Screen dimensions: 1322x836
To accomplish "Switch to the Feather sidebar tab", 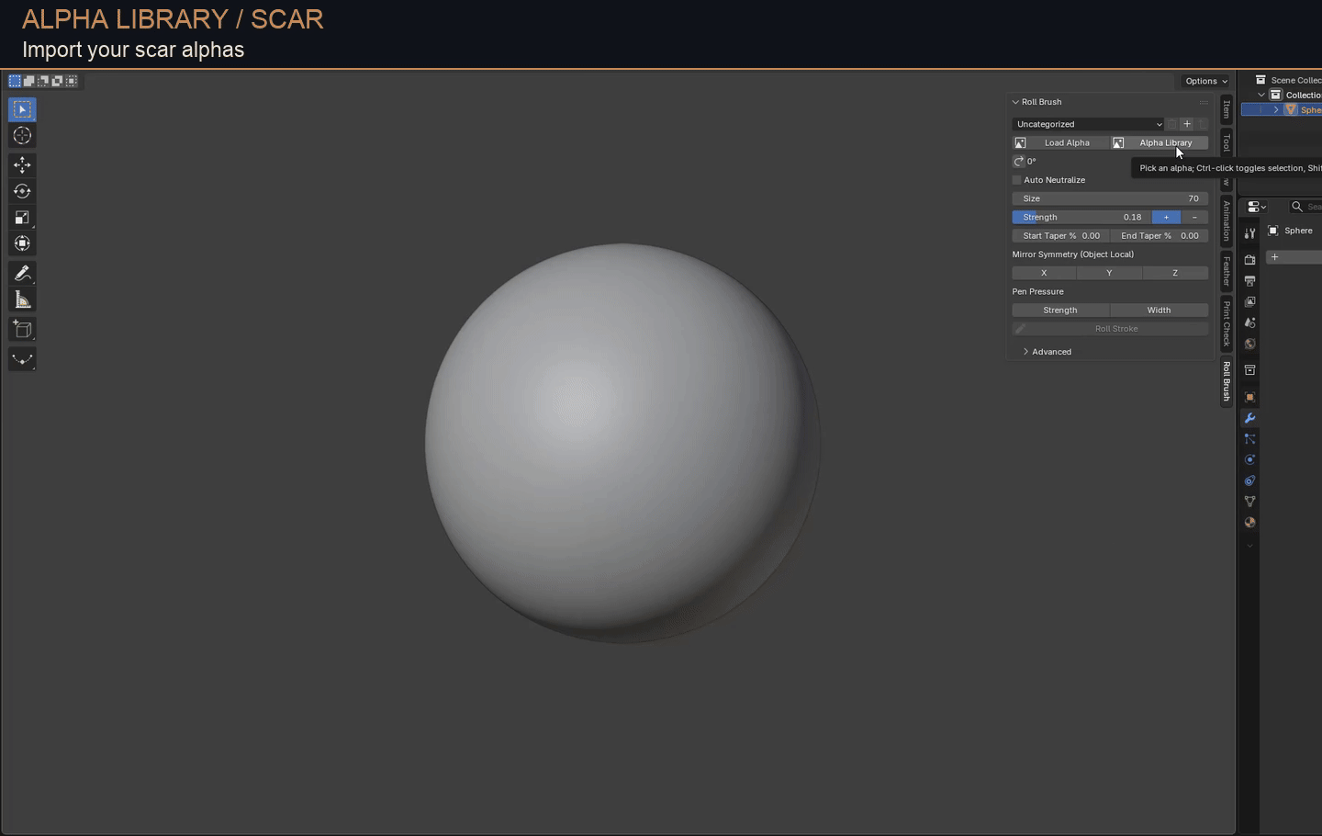I will click(x=1227, y=271).
